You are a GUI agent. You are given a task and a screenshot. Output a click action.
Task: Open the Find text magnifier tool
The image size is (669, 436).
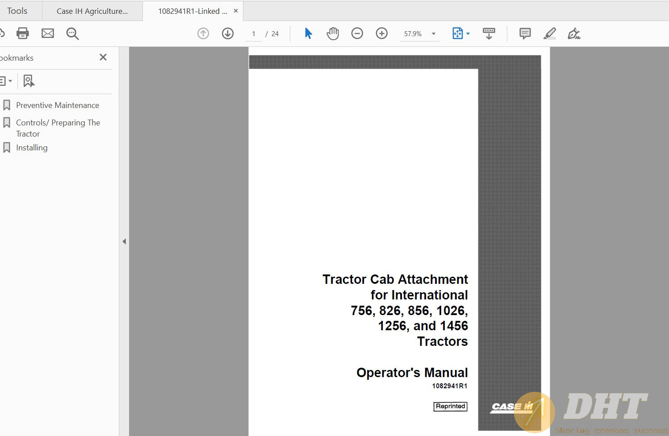pos(72,33)
